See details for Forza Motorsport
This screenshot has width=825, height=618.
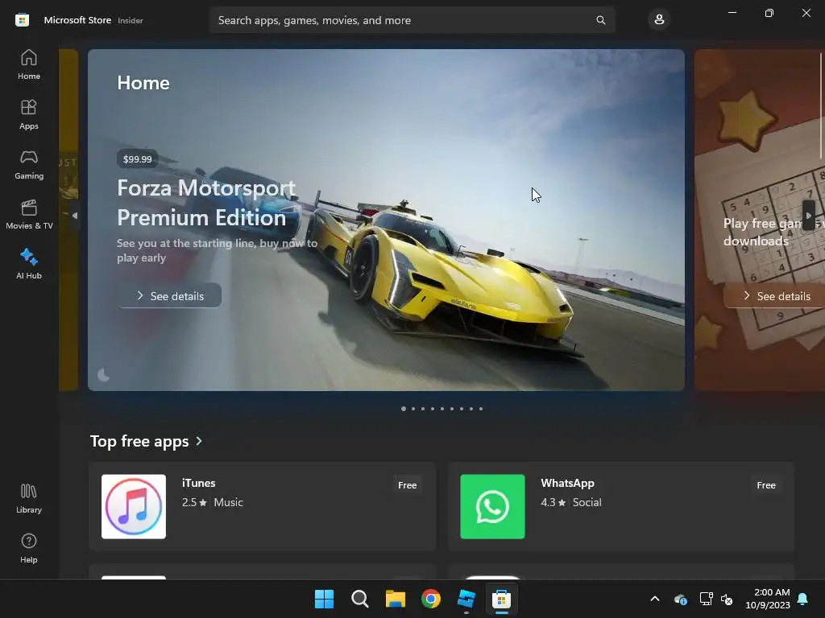pos(169,296)
